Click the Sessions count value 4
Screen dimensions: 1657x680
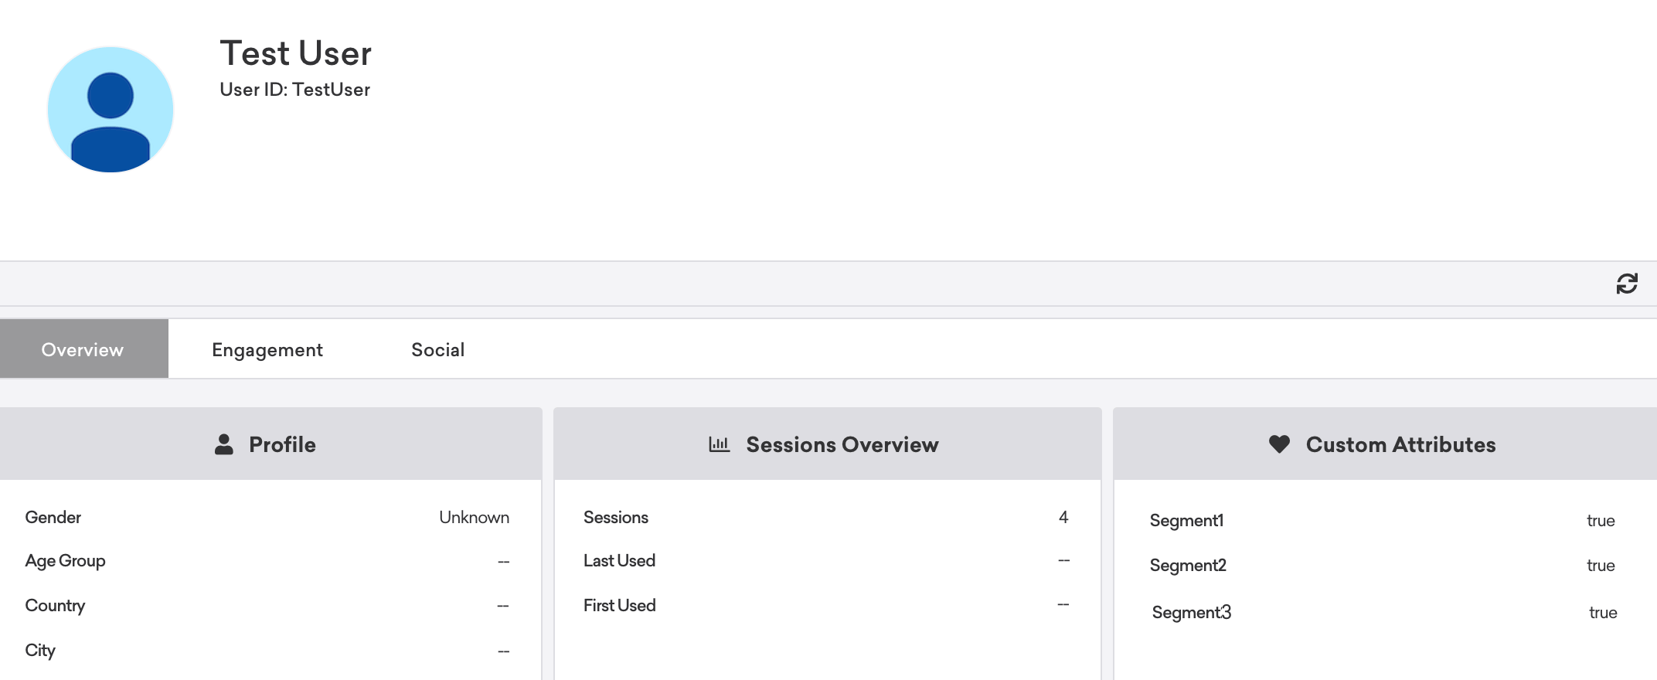coord(1063,517)
